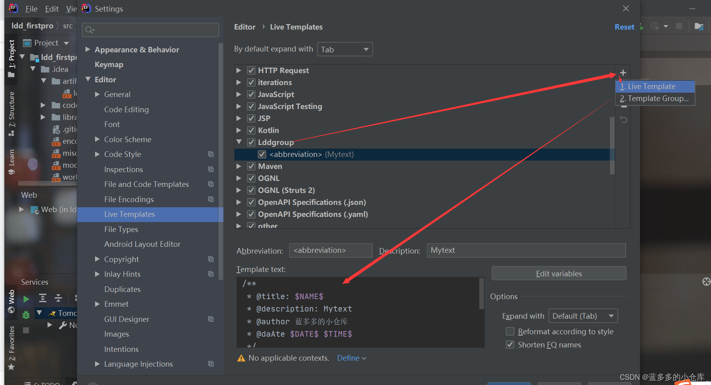Click the plus icon to add new template
The height and width of the screenshot is (385, 711).
(x=623, y=73)
